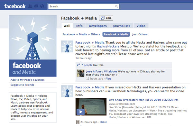Click the search magnifier icon
The height and width of the screenshot is (126, 193).
(x=116, y=6)
